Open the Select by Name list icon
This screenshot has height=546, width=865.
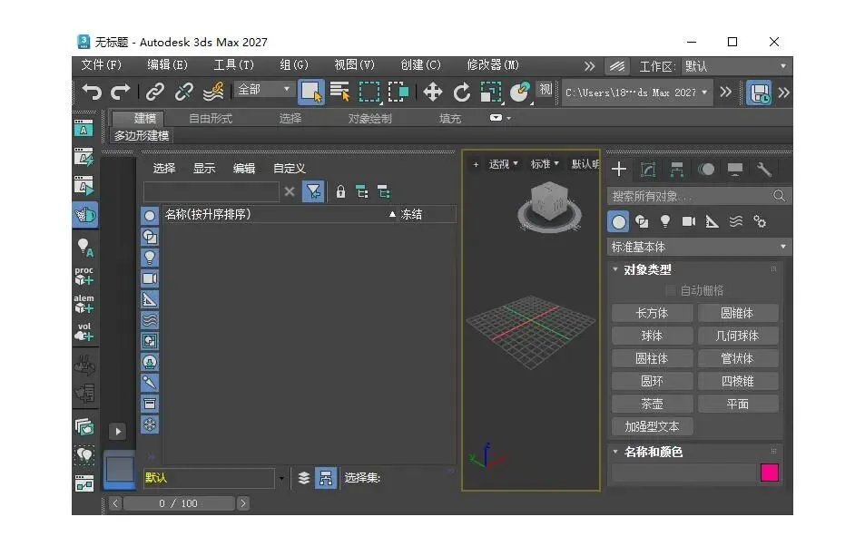click(x=339, y=92)
